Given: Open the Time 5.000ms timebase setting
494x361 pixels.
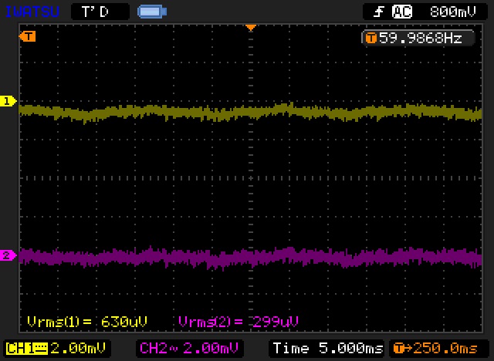Looking at the screenshot, I should [x=327, y=348].
